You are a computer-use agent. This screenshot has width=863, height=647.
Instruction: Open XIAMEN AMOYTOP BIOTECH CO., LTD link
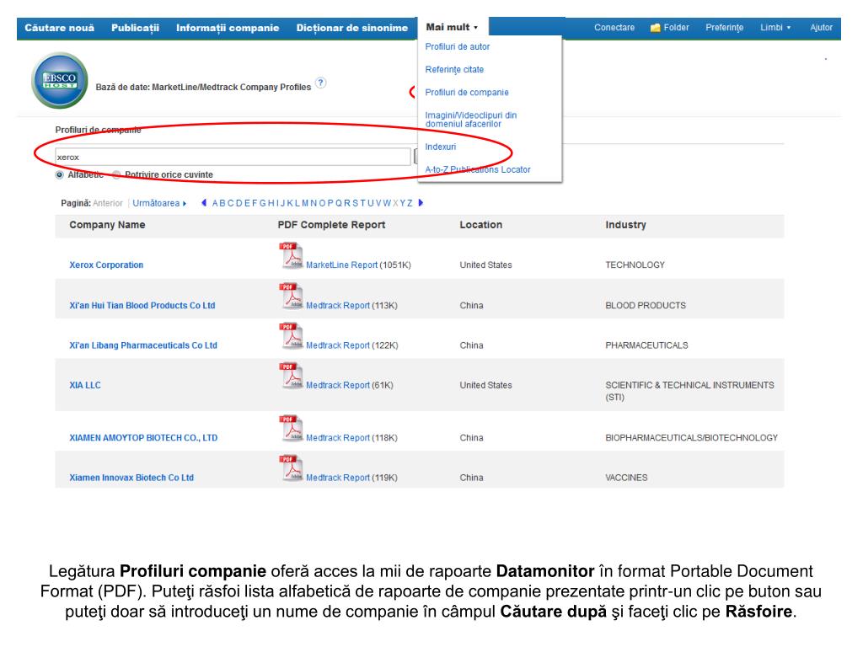[143, 438]
